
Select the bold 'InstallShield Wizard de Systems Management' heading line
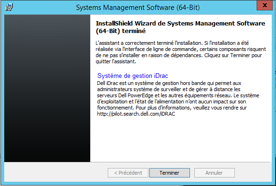point(181,24)
